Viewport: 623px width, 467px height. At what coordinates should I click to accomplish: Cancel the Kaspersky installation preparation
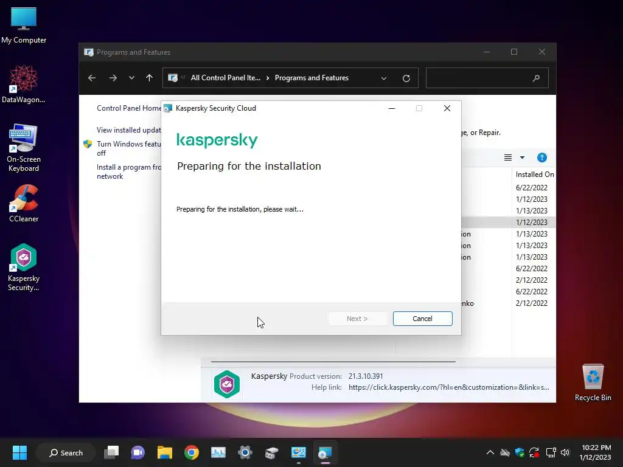point(422,319)
